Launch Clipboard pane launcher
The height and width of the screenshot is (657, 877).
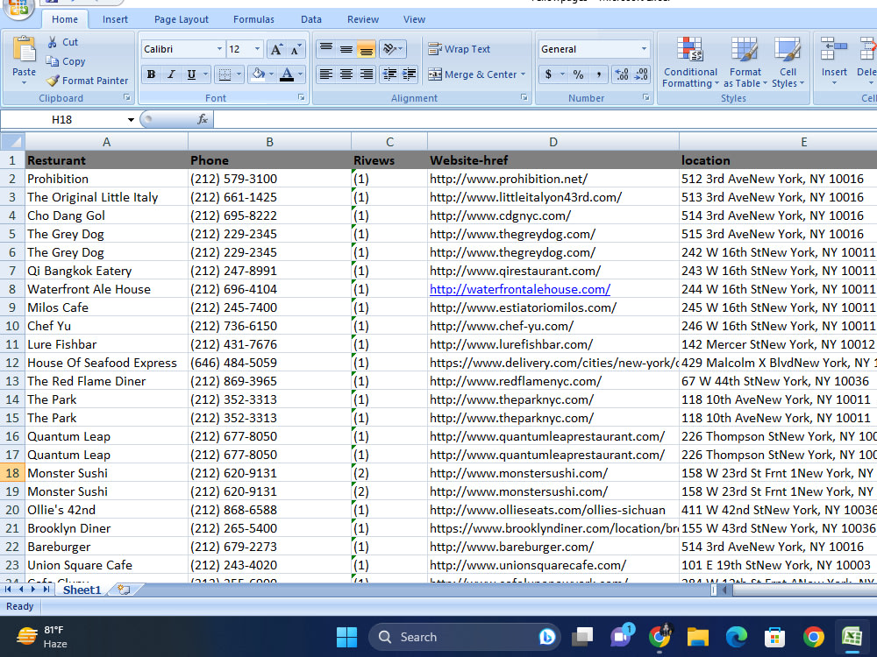tap(127, 97)
